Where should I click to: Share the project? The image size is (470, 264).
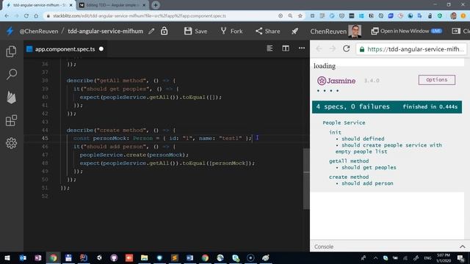(267, 31)
